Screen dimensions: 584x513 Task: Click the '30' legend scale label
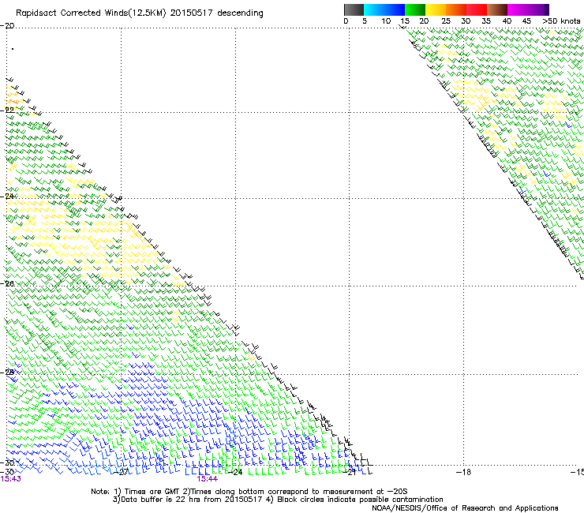click(x=466, y=21)
